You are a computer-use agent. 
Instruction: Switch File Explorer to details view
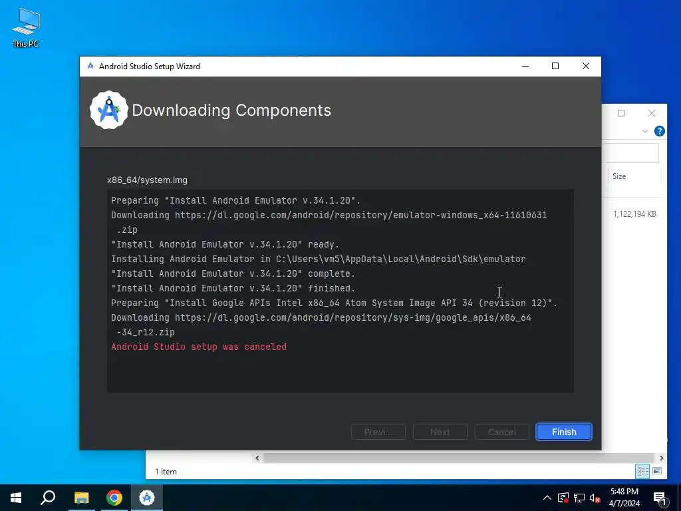point(643,471)
